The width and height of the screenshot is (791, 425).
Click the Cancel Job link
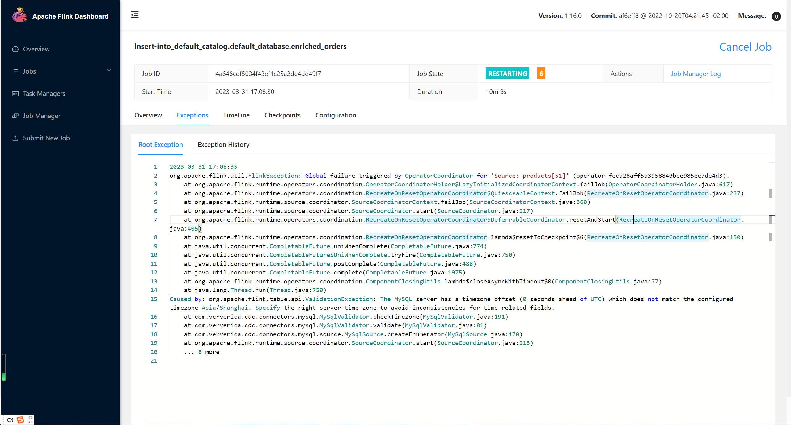tap(745, 47)
